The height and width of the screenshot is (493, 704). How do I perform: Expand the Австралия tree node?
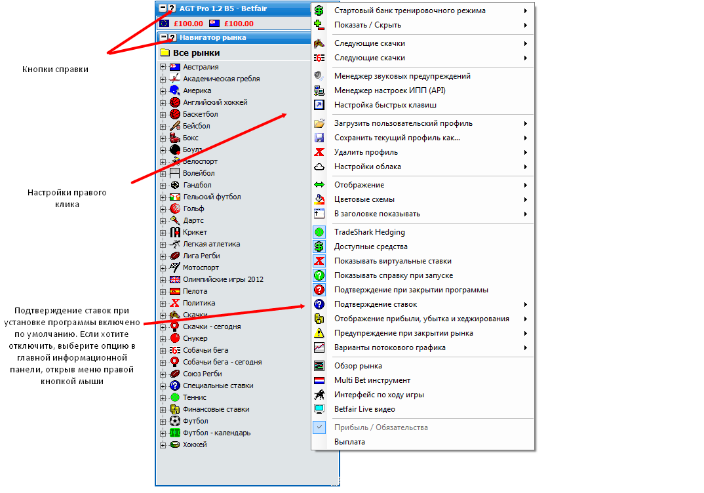pyautogui.click(x=163, y=67)
